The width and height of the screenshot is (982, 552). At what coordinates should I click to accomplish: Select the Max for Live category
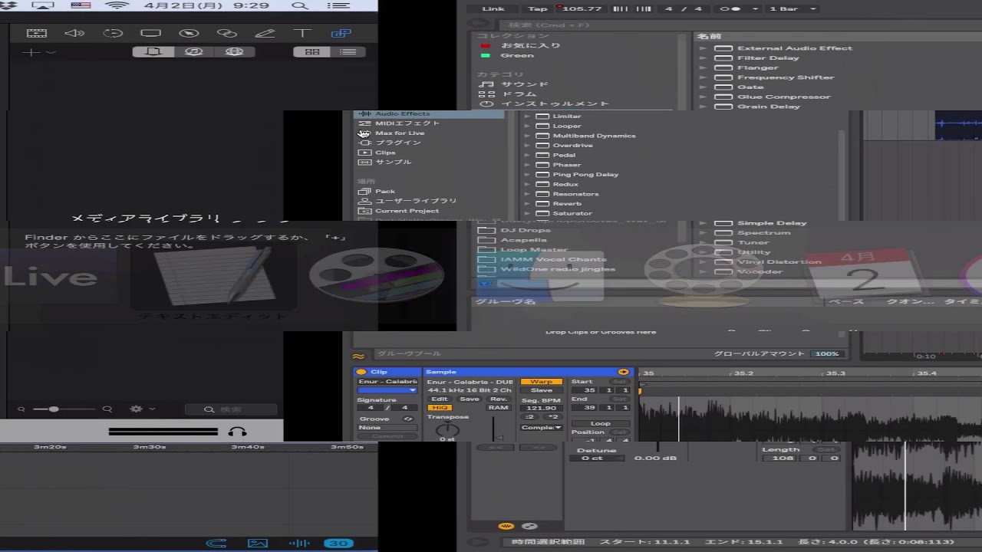coord(399,133)
